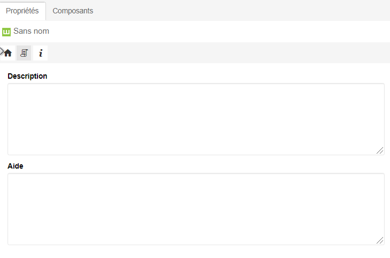Click the green component icon
The image size is (390, 258).
(6, 32)
